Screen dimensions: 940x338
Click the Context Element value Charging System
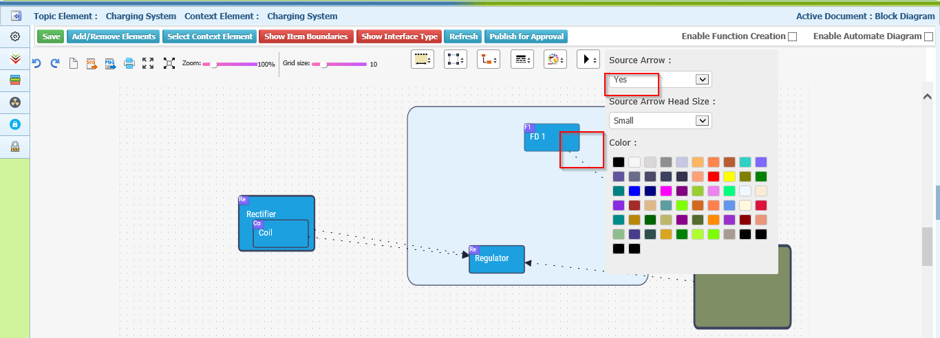click(302, 16)
